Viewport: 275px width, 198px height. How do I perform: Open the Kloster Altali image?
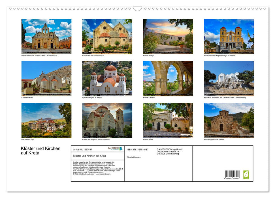coord(167,121)
